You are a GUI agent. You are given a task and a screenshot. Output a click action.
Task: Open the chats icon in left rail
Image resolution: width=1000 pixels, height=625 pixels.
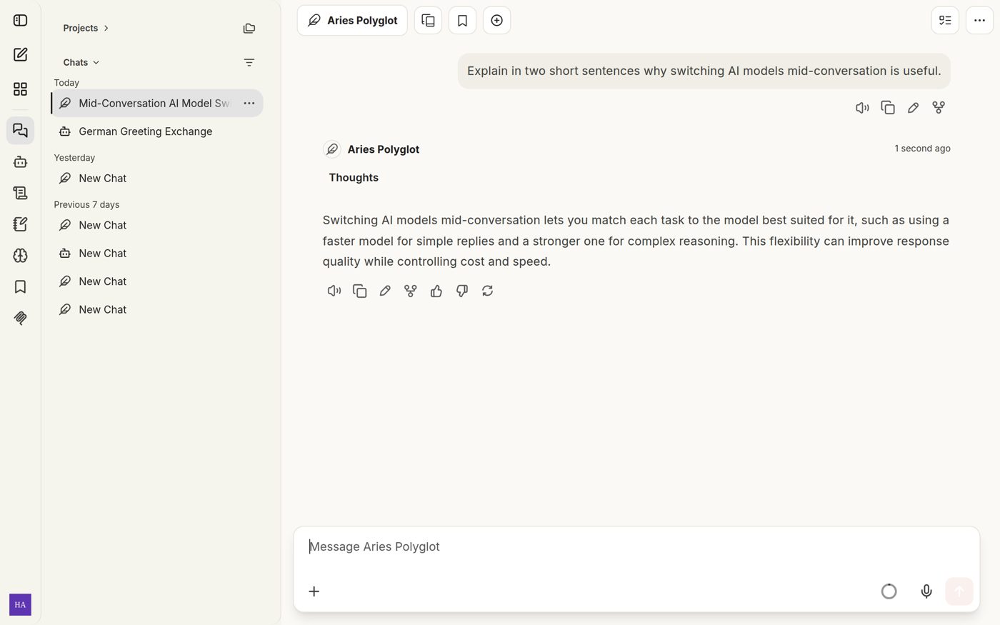coord(20,131)
